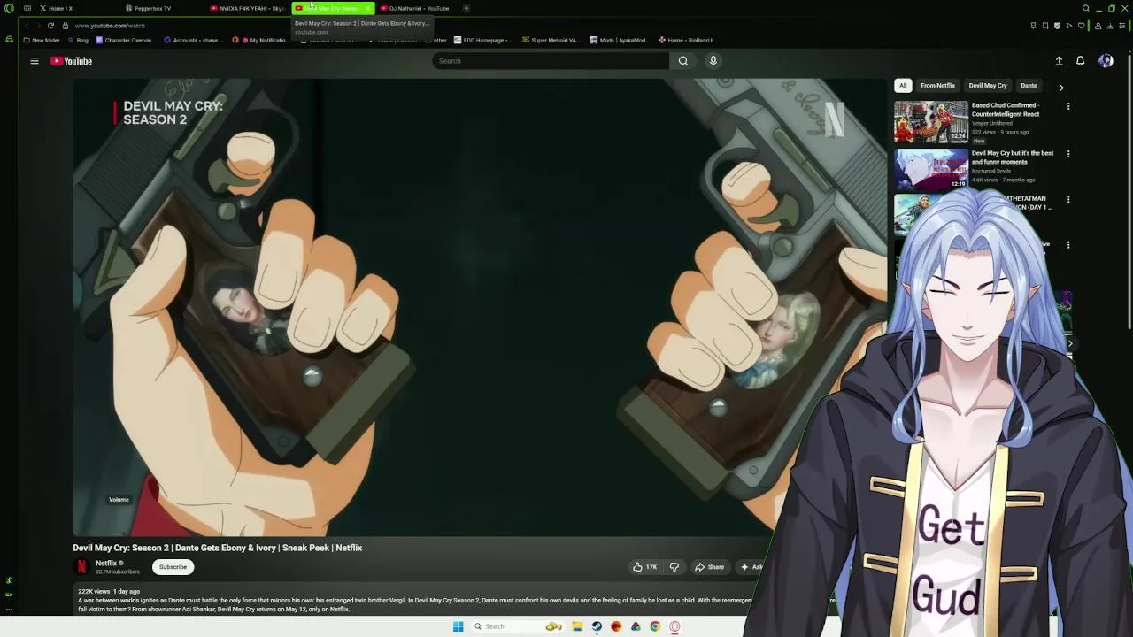Open the Windows Start menu
1133x637 pixels.
458,626
